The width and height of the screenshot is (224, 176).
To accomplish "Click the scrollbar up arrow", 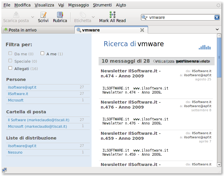I will coord(219,36).
